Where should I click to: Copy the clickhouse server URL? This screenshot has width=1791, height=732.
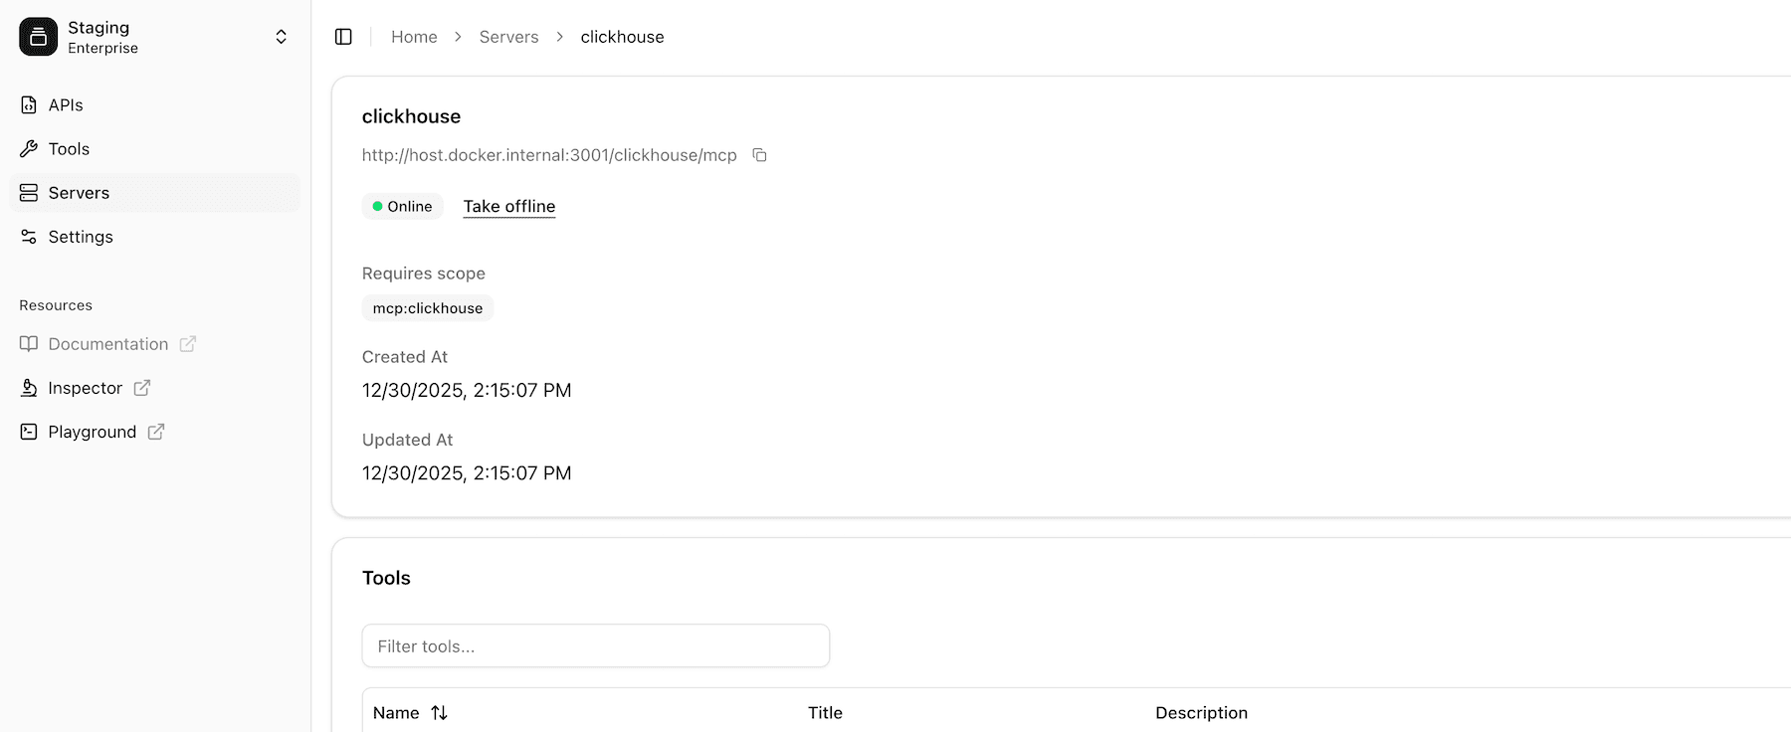click(759, 155)
